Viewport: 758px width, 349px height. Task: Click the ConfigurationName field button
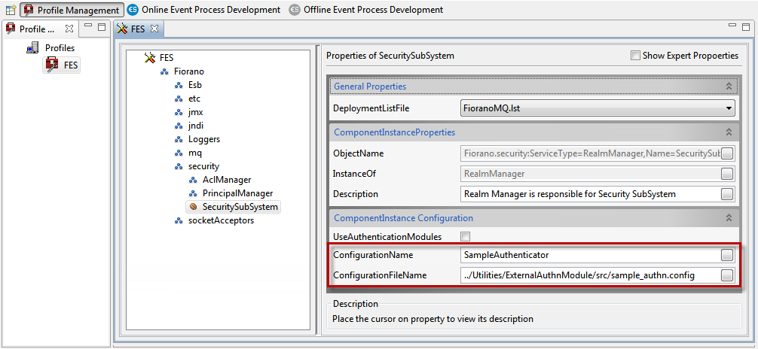click(x=727, y=255)
